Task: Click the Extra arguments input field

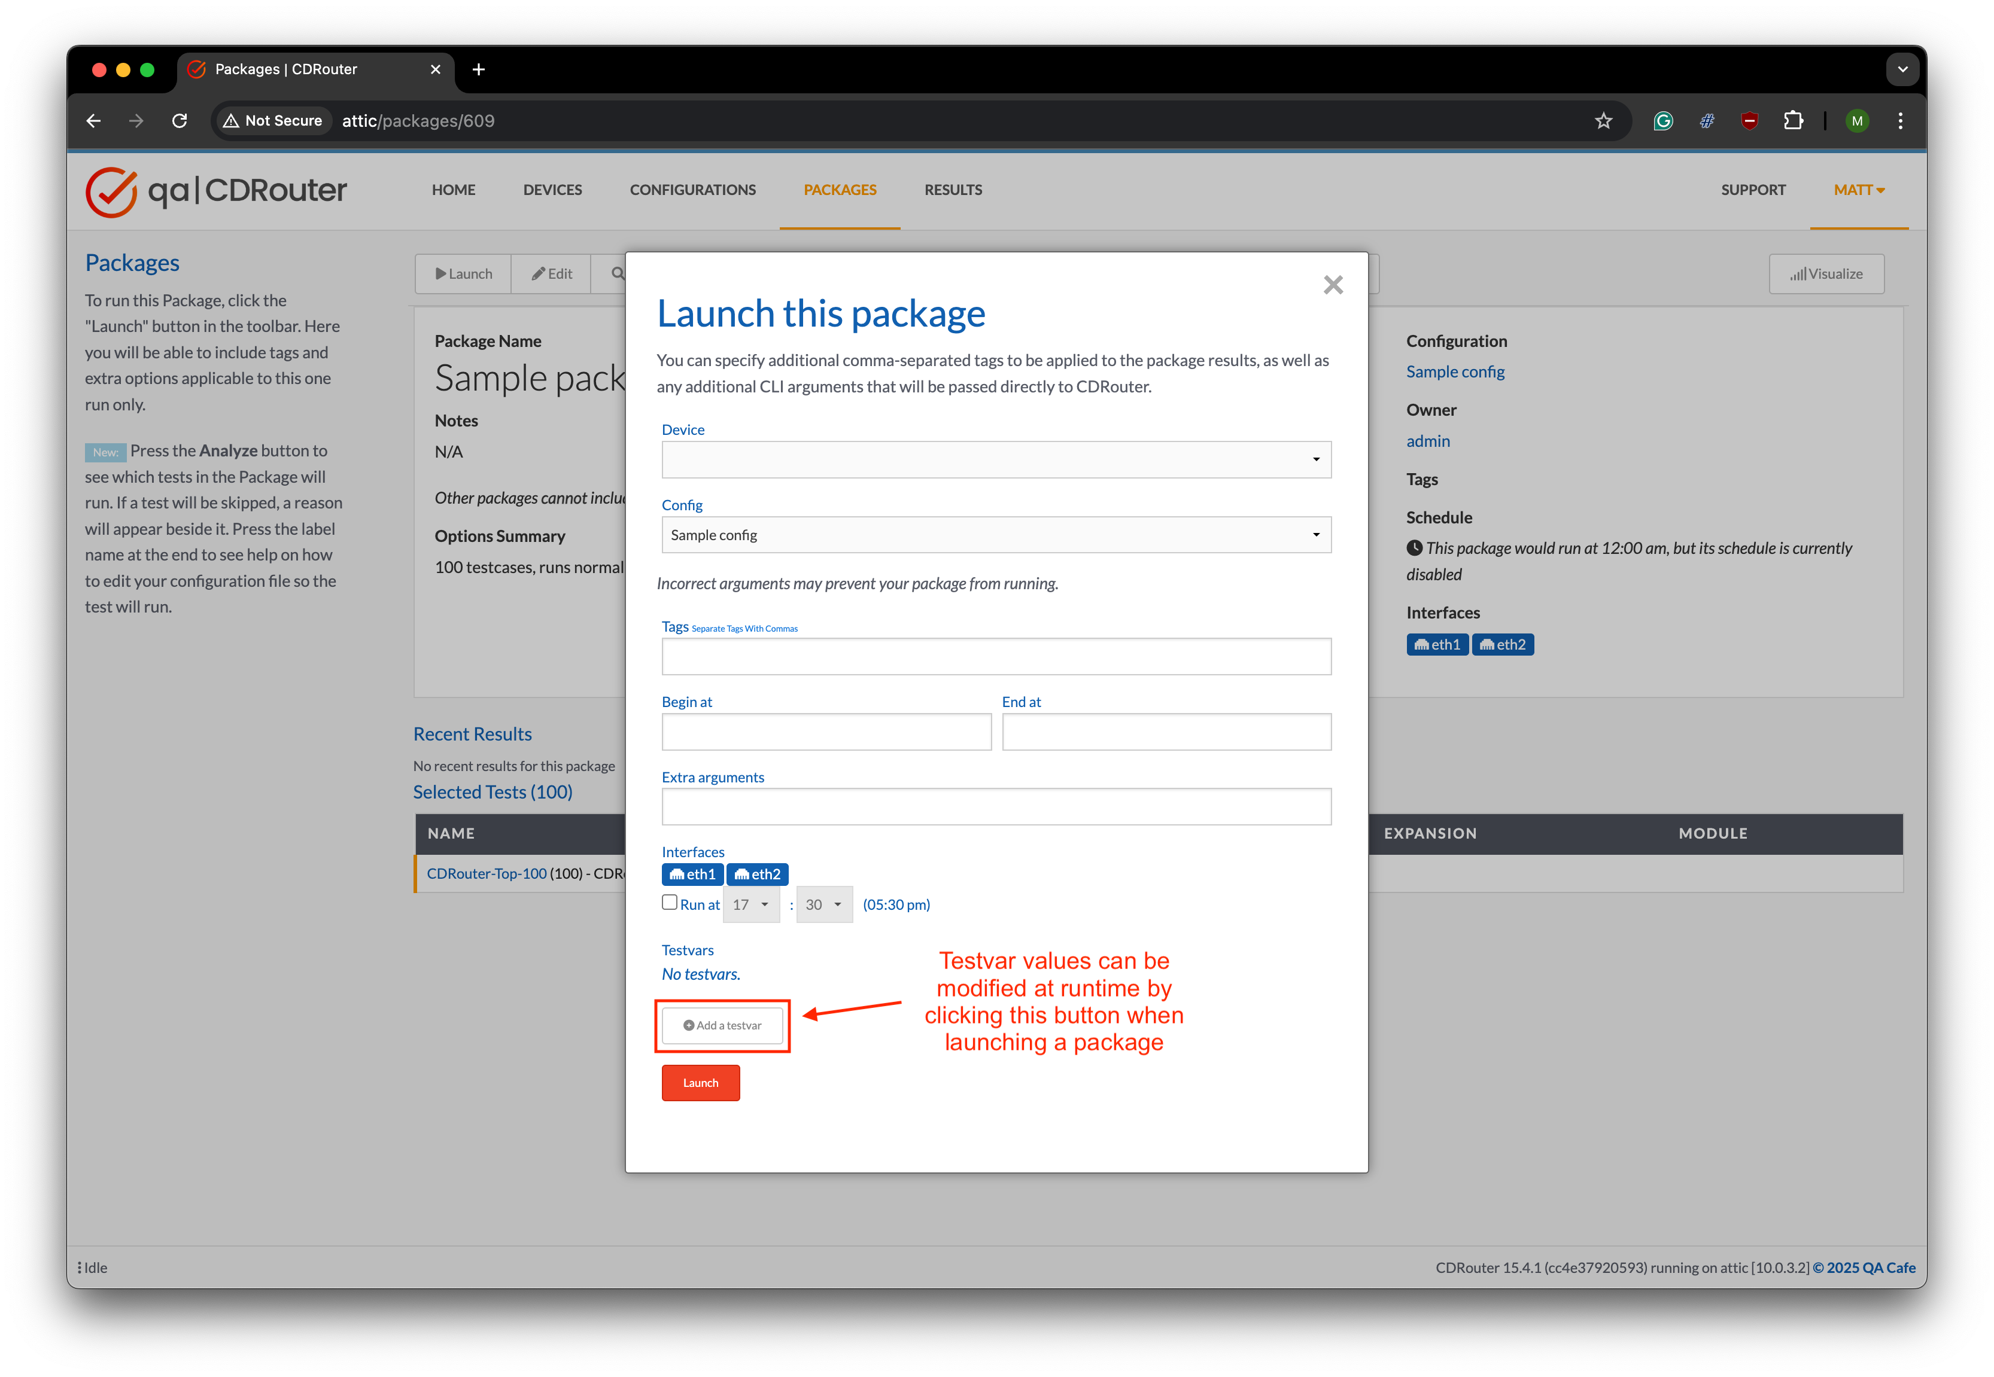Action: (996, 807)
